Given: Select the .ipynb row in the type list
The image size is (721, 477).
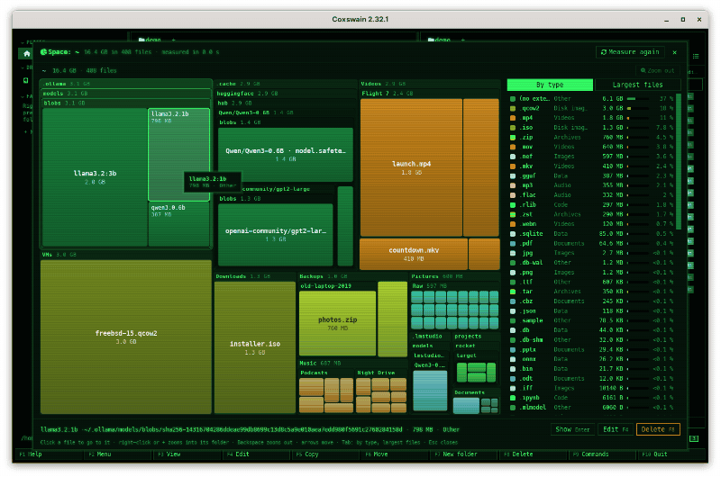Looking at the screenshot, I should [x=591, y=398].
